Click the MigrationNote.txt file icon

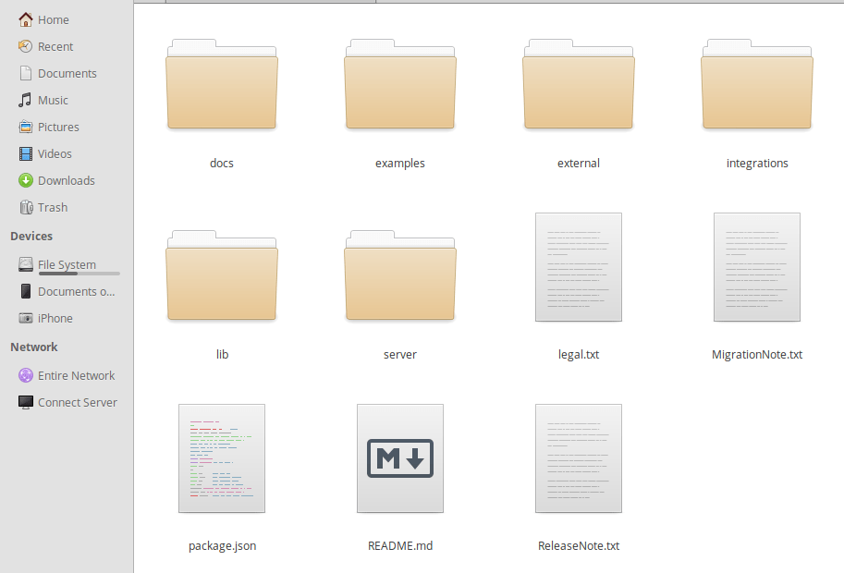click(x=757, y=267)
